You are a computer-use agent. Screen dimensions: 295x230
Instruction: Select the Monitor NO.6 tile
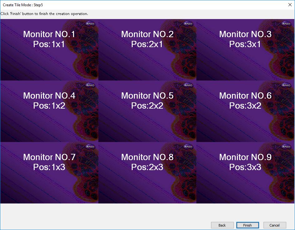(x=245, y=111)
